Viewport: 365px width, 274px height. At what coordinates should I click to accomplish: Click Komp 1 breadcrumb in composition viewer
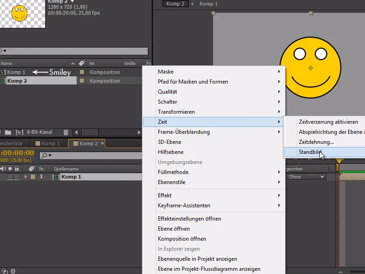[209, 4]
